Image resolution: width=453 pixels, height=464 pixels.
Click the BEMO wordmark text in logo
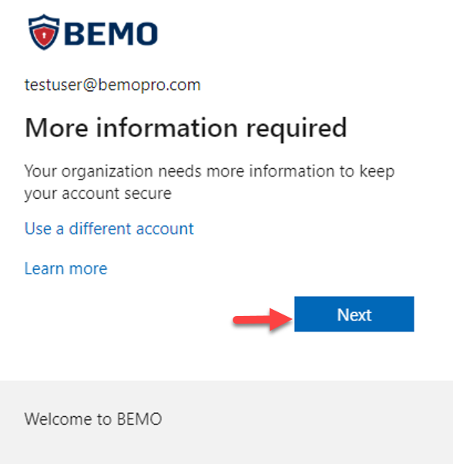click(111, 34)
